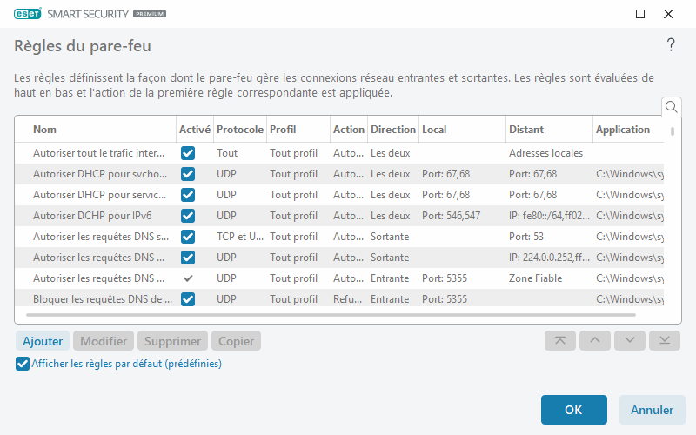This screenshot has height=435, width=696.
Task: Click 'Sortante' direction of Port: 53 rule
Action: tap(390, 237)
